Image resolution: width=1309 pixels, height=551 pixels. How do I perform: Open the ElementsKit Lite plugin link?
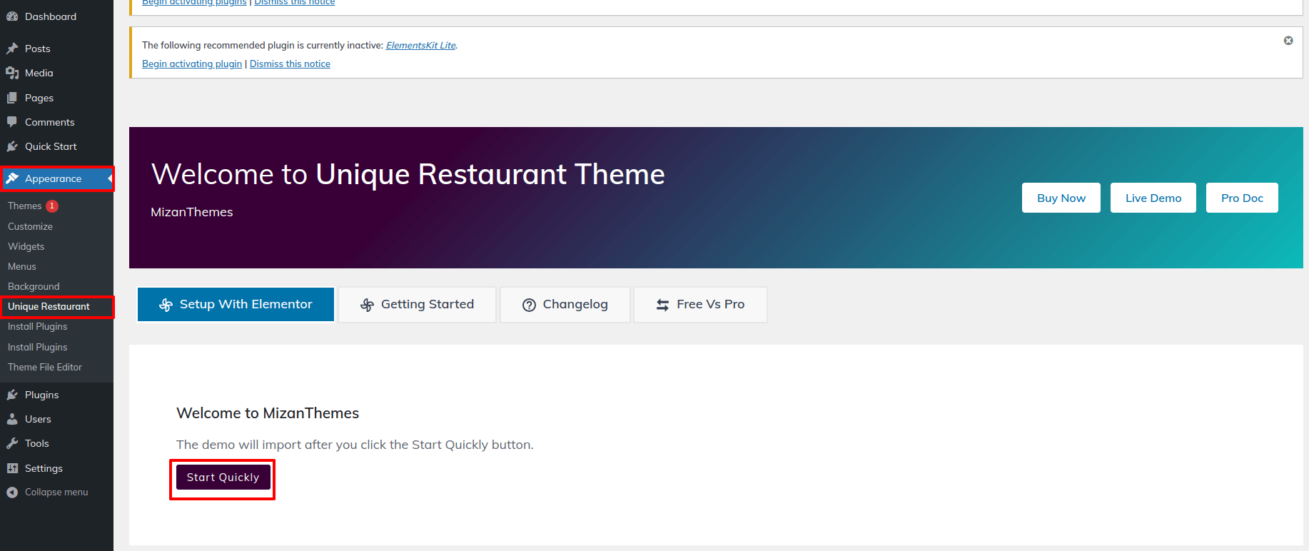pyautogui.click(x=420, y=46)
